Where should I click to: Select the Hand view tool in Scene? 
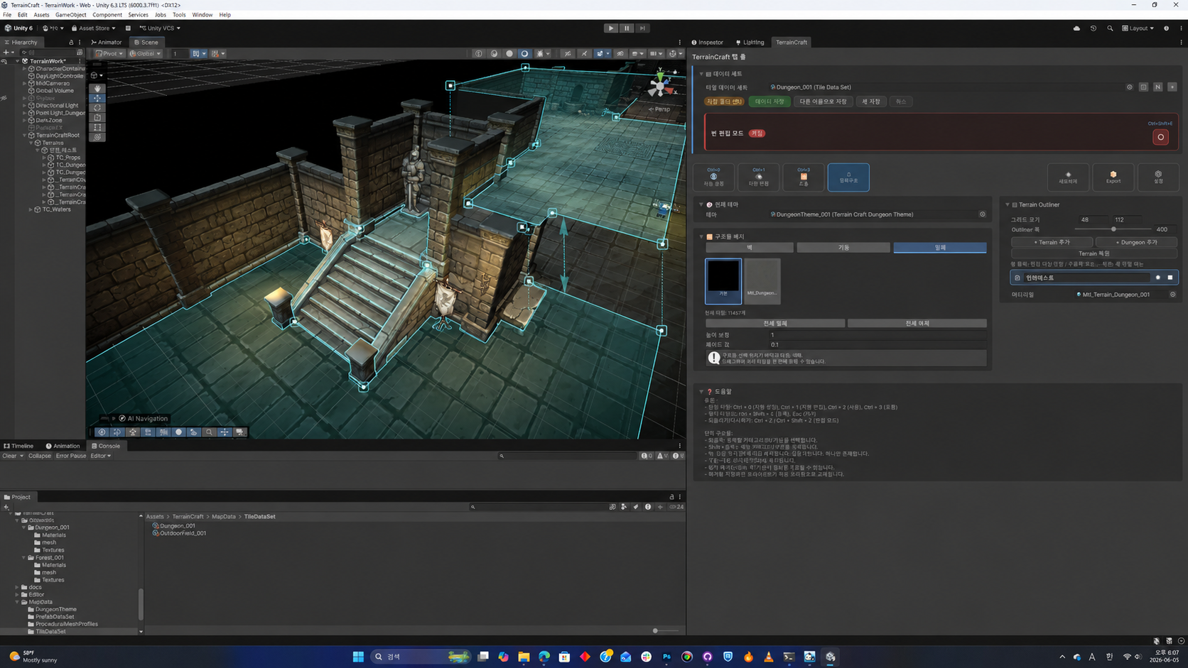pyautogui.click(x=97, y=89)
